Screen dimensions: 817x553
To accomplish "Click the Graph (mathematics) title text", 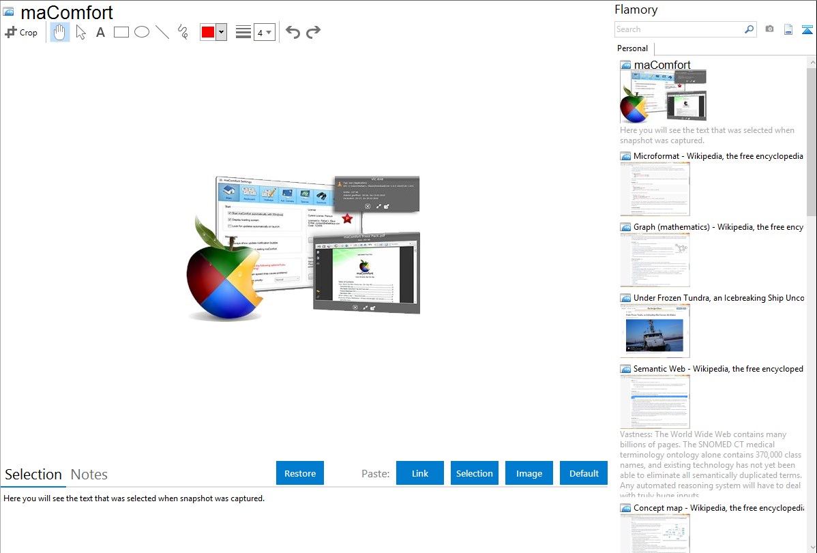I will coord(718,227).
